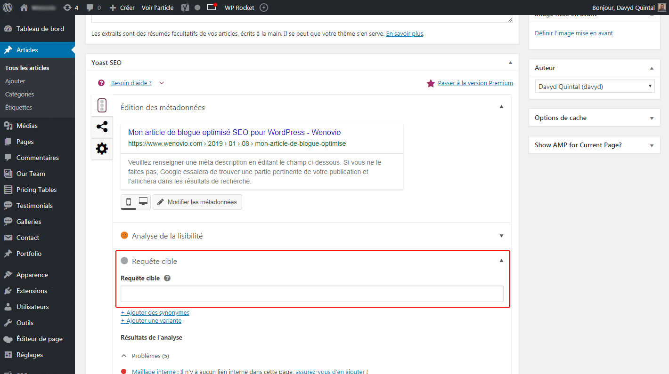This screenshot has width=669, height=374.
Task: Click the orange readability smiley icon
Action: tap(124, 235)
